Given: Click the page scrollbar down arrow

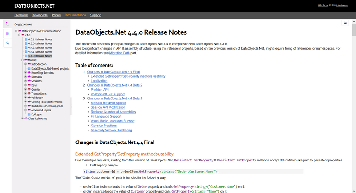Looking at the screenshot, I should [354, 191].
